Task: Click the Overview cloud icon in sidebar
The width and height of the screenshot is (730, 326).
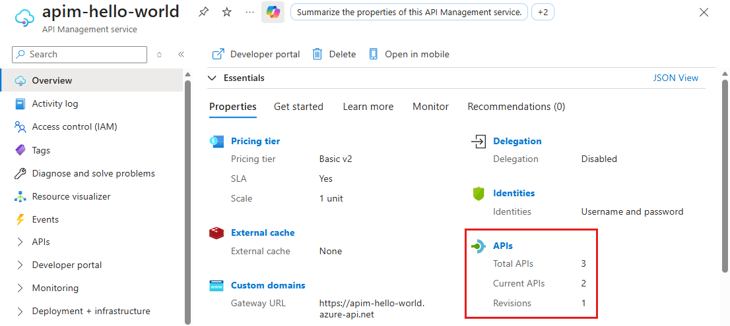Action: tap(20, 81)
